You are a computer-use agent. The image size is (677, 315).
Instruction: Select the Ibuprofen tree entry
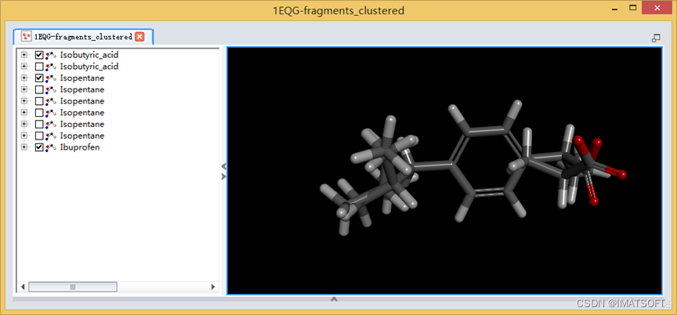[80, 147]
